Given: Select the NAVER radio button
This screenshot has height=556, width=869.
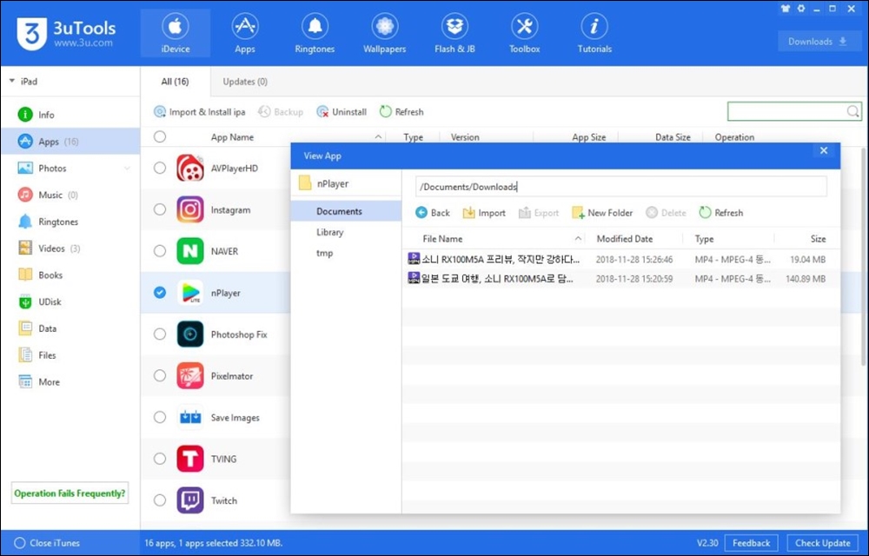Looking at the screenshot, I should 160,251.
